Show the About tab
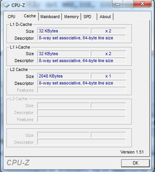This screenshot has height=172, width=155. (105, 17)
